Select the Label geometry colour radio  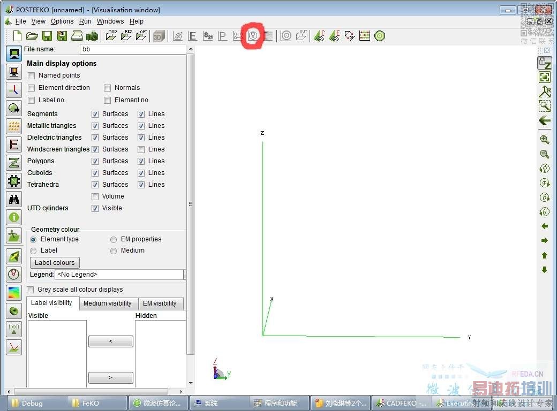(x=33, y=251)
